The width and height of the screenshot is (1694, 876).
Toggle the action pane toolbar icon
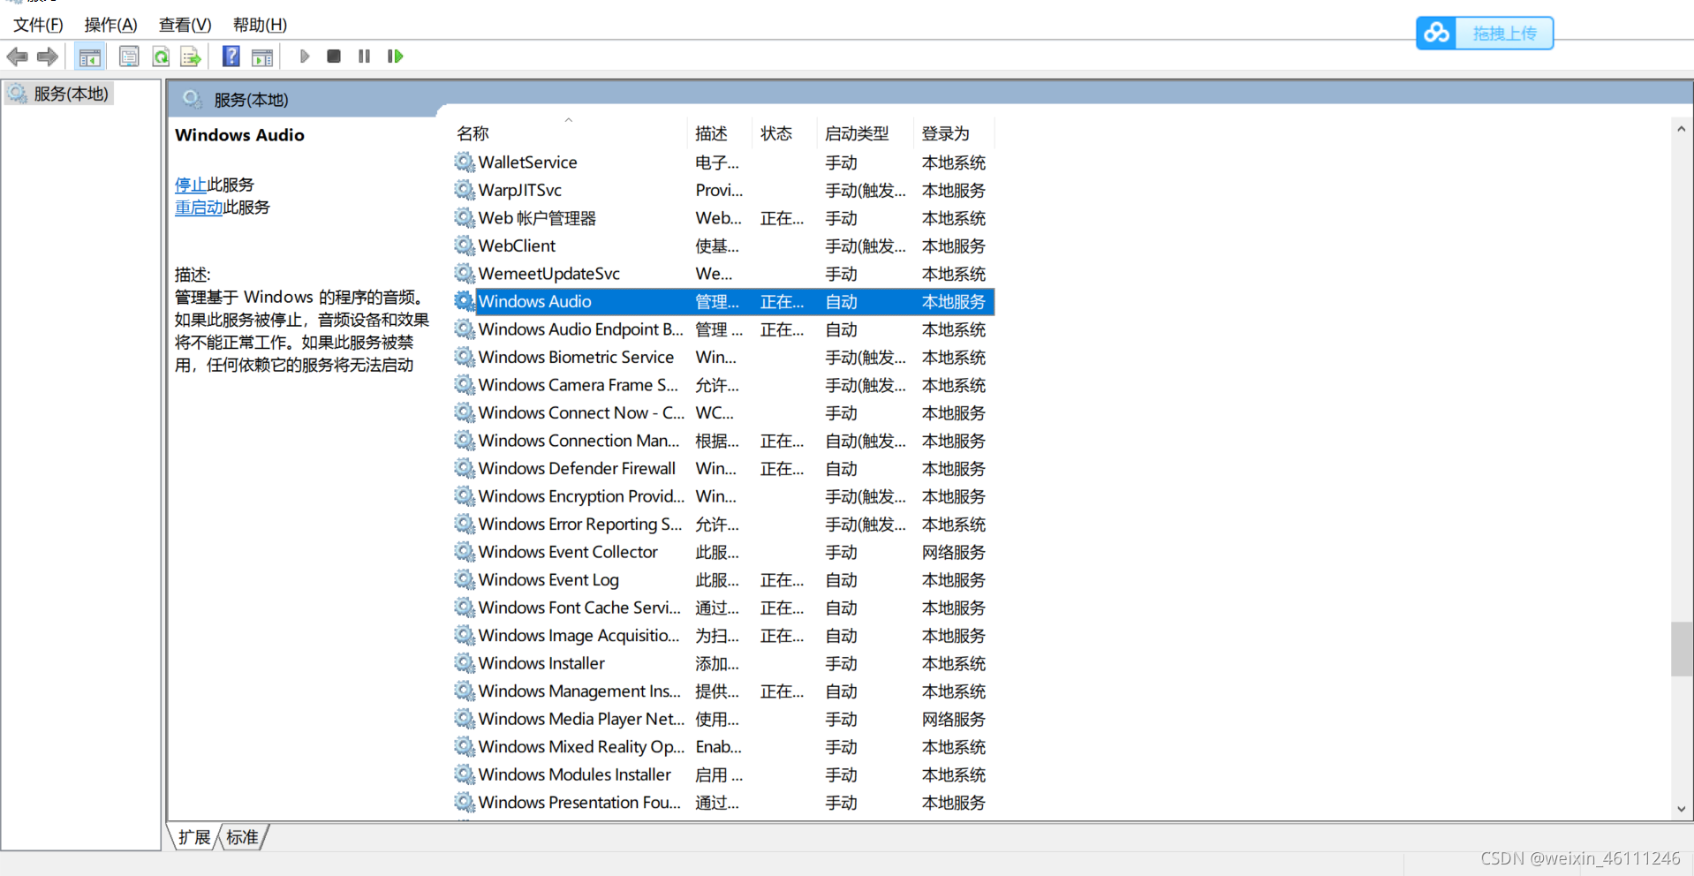click(262, 57)
